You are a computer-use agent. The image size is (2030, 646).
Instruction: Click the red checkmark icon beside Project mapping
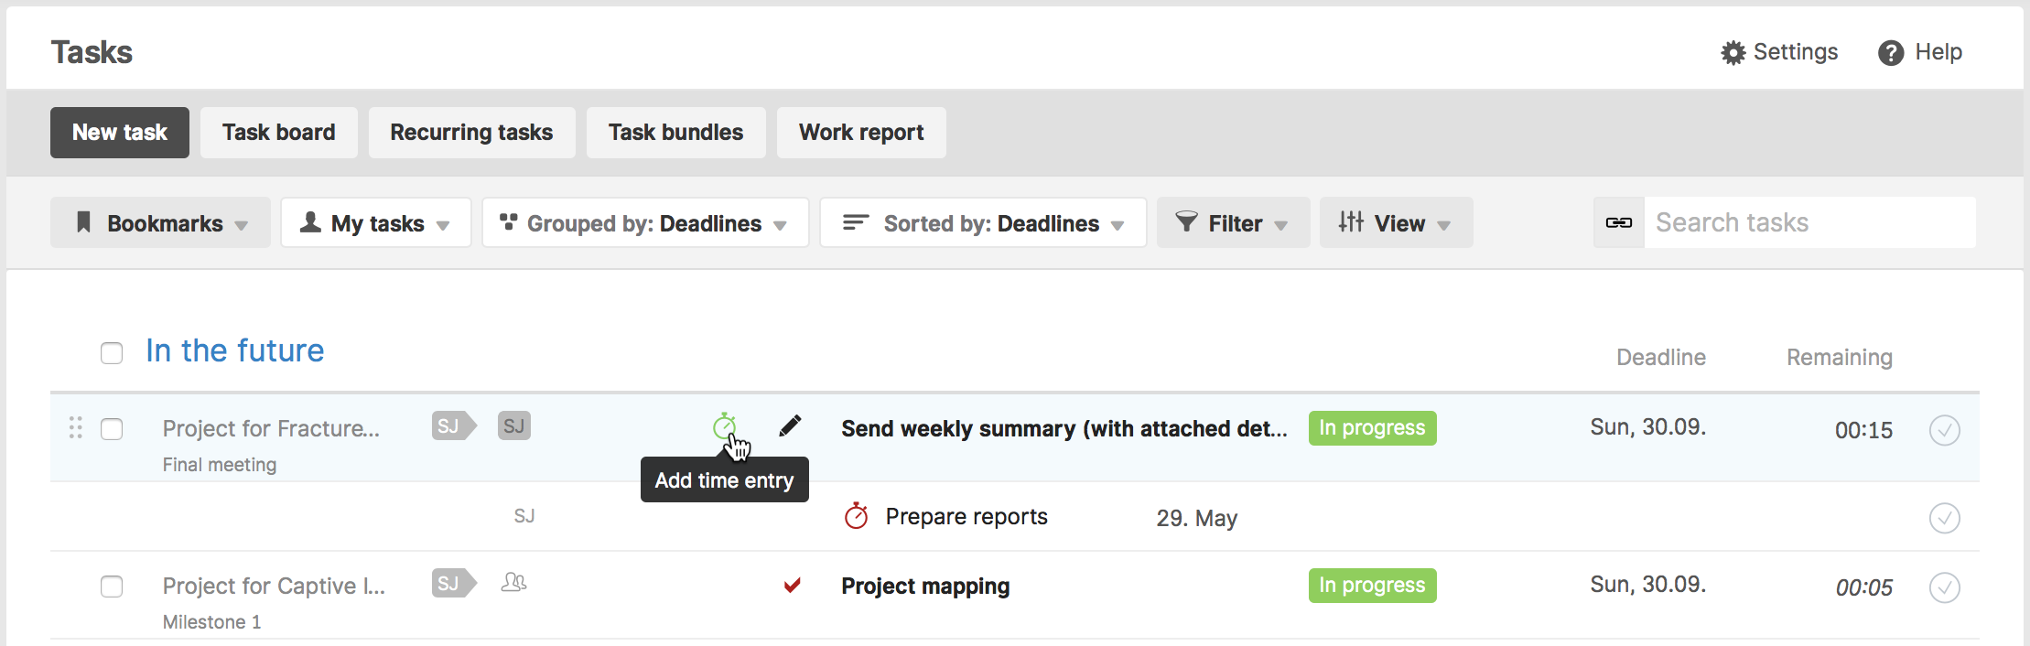793,585
